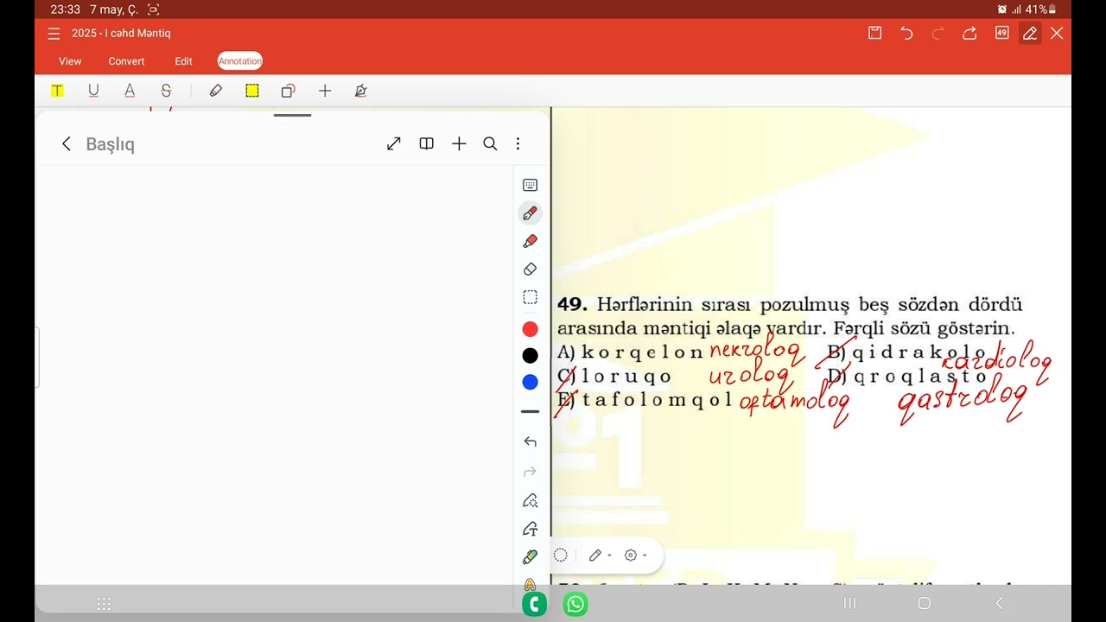Click the Başlıq title field
The height and width of the screenshot is (622, 1106).
[x=111, y=144]
